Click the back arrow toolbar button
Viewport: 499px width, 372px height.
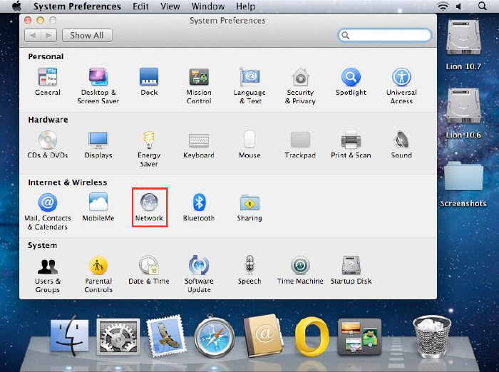tap(33, 36)
